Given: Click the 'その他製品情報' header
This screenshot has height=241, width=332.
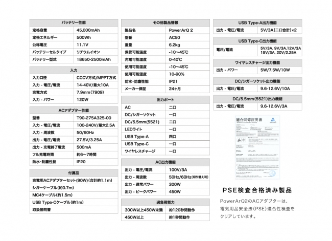Looking at the screenshot, I should click(165, 23).
